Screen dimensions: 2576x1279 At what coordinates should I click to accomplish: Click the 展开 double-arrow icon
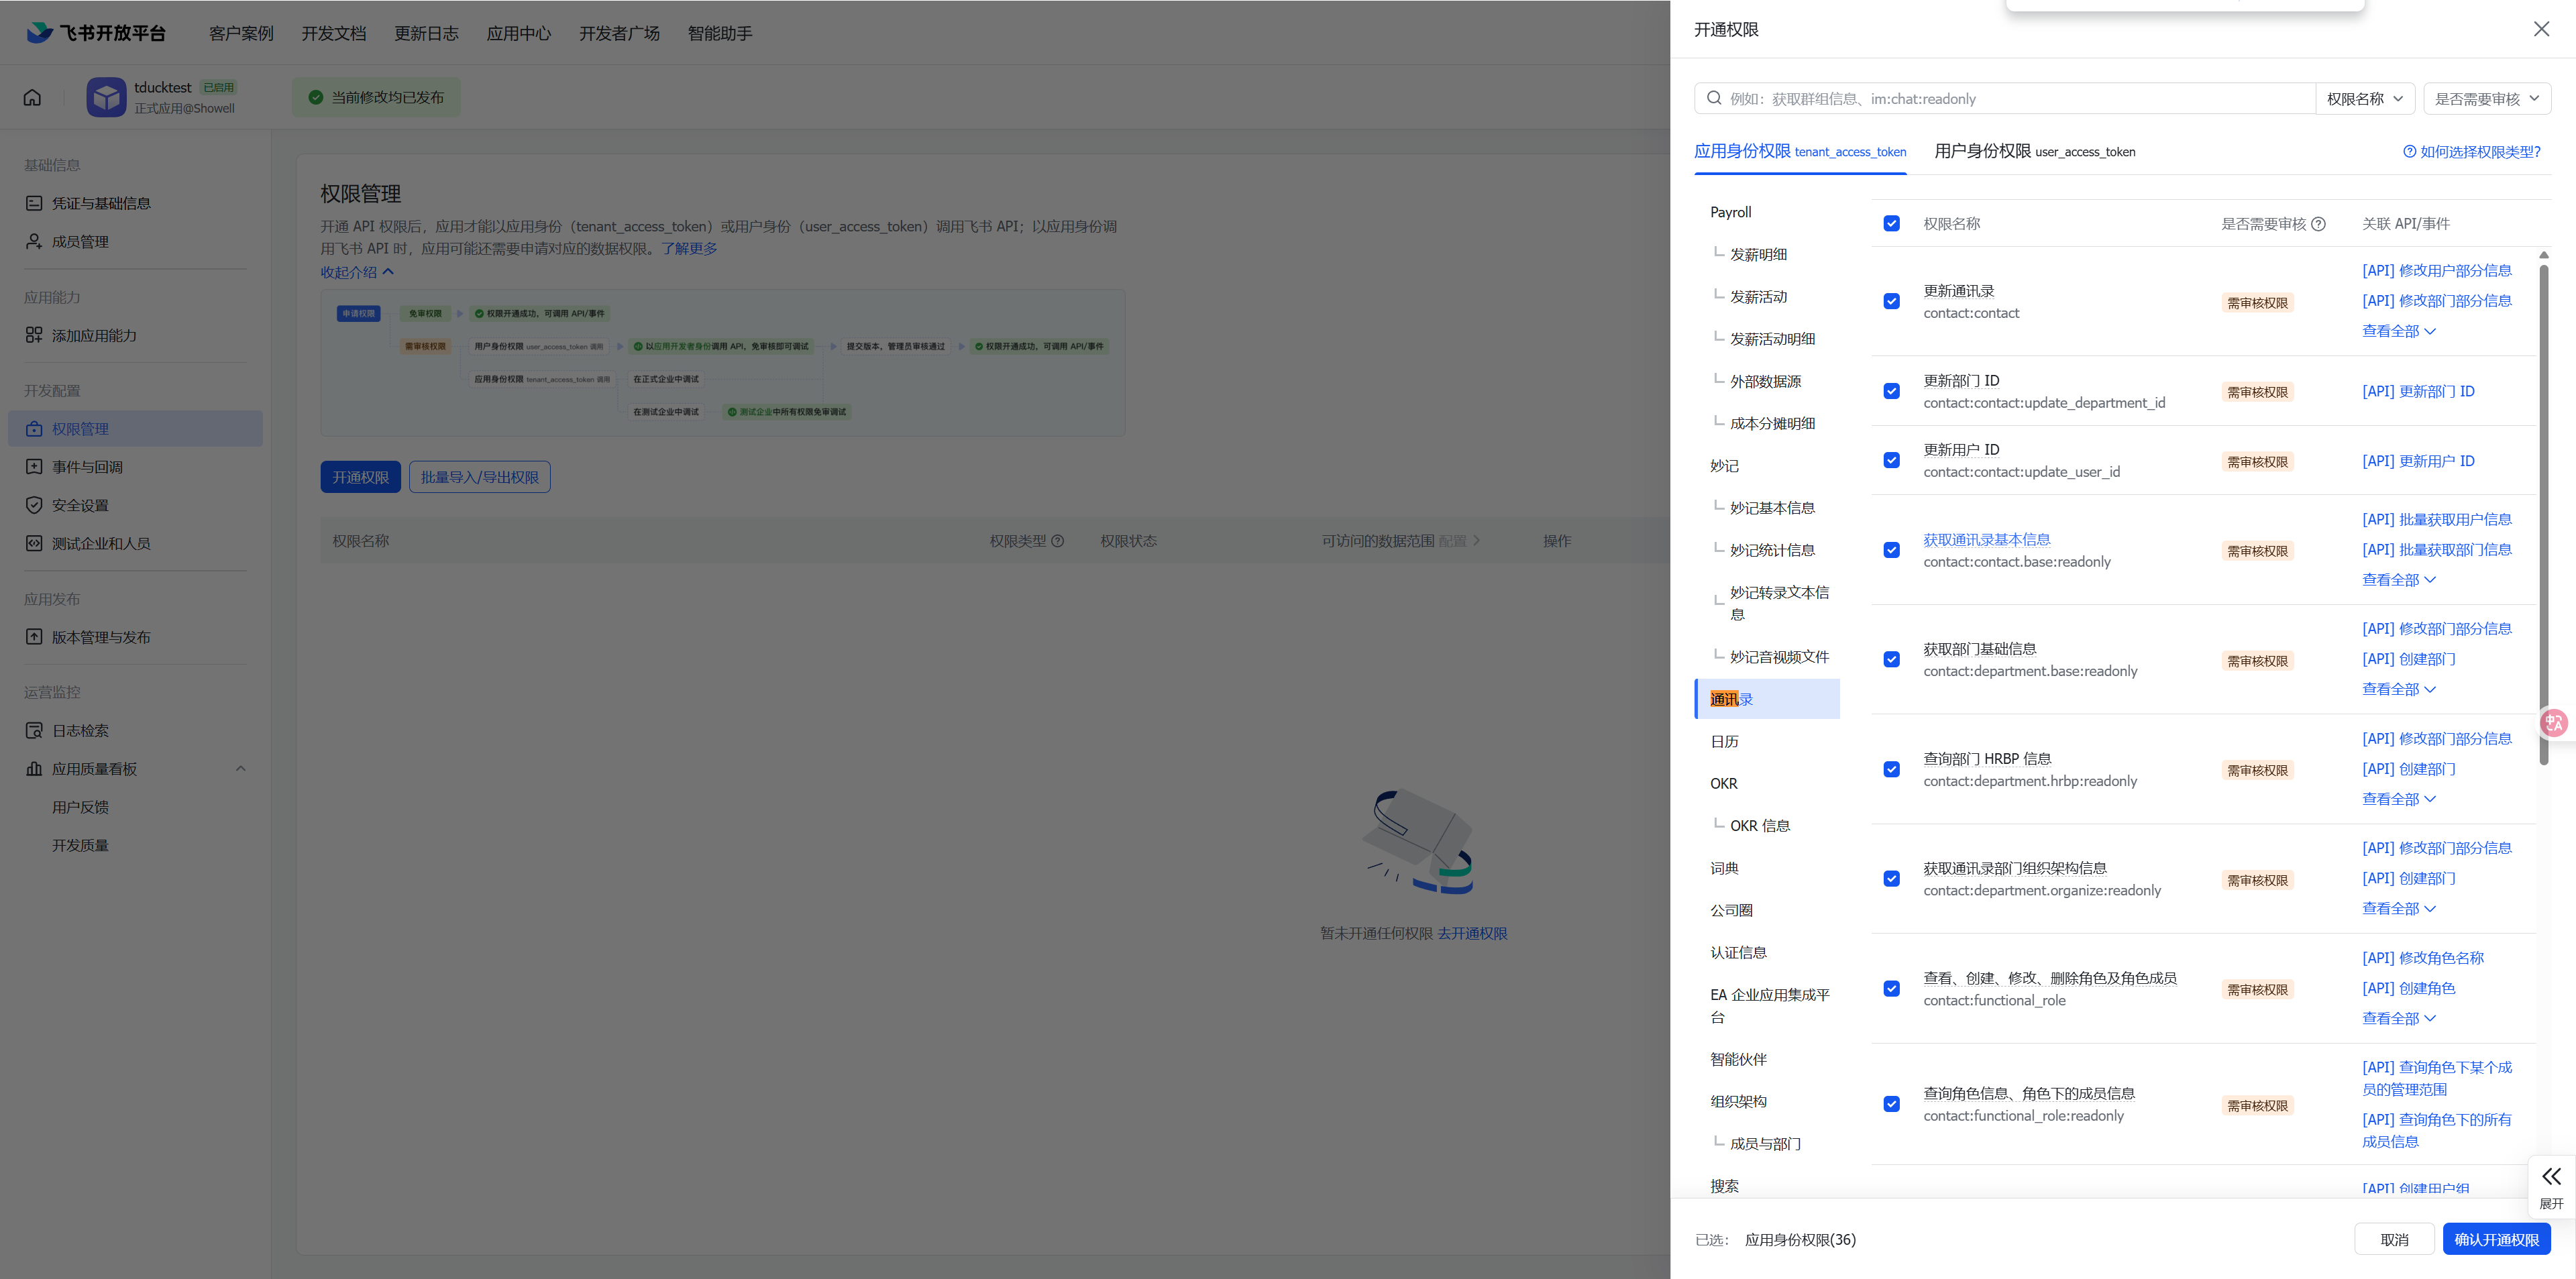pos(2551,1176)
